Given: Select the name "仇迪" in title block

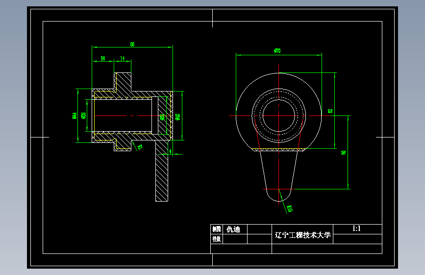Looking at the screenshot, I should pos(233,229).
